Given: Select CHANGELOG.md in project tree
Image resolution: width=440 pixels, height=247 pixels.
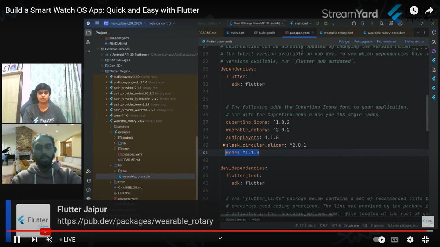Looking at the screenshot, I should (130, 187).
